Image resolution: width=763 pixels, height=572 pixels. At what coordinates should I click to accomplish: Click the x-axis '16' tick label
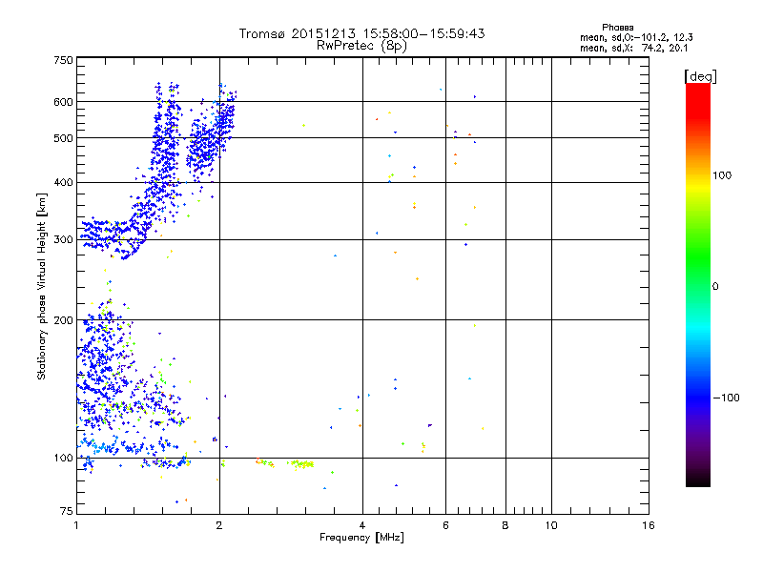click(649, 525)
